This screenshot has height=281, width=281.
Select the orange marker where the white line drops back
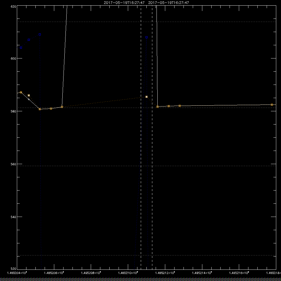[x=158, y=106]
